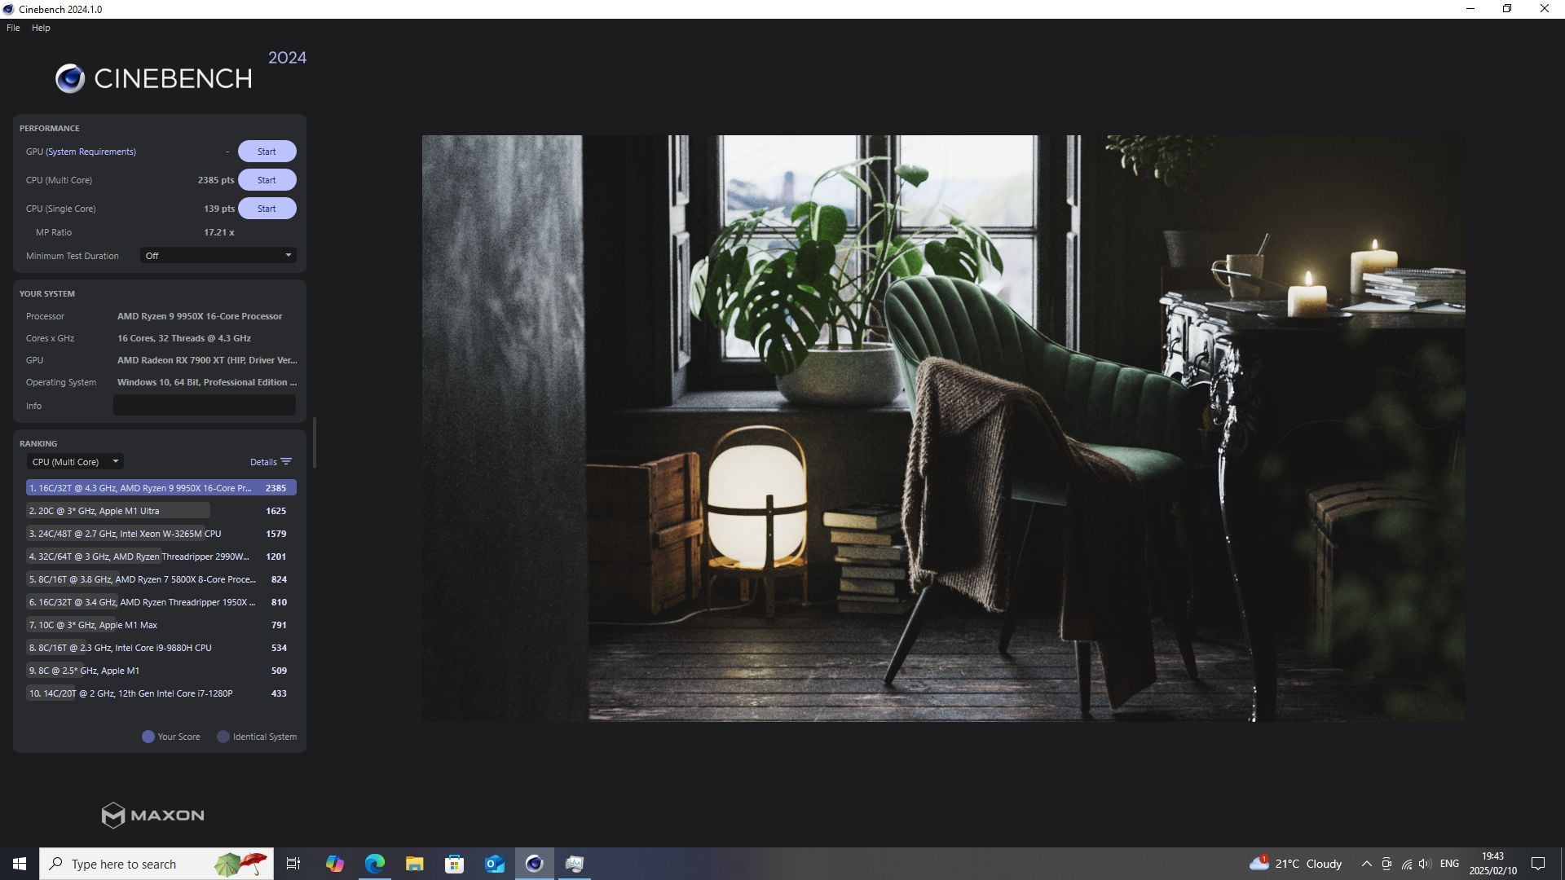Click into the Info input field
This screenshot has height=880, width=1565.
coord(204,406)
